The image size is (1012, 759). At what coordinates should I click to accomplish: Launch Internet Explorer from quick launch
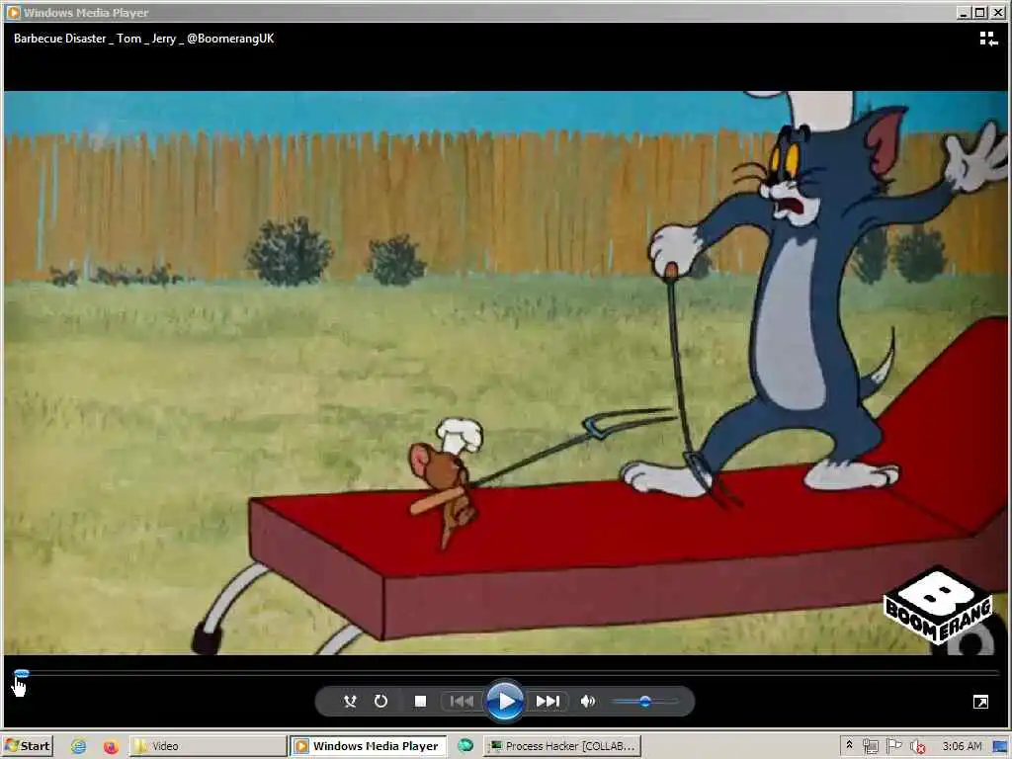click(x=79, y=746)
